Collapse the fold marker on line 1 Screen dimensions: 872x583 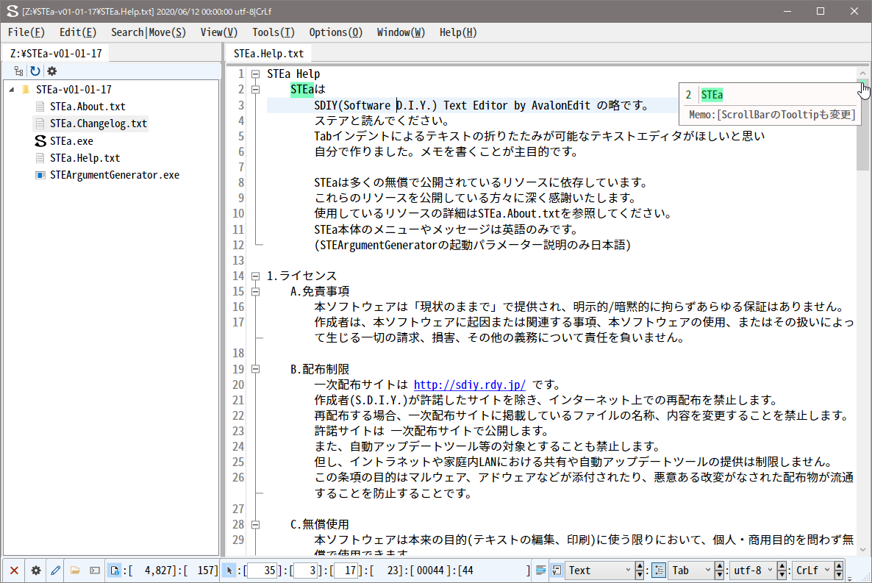click(x=255, y=74)
